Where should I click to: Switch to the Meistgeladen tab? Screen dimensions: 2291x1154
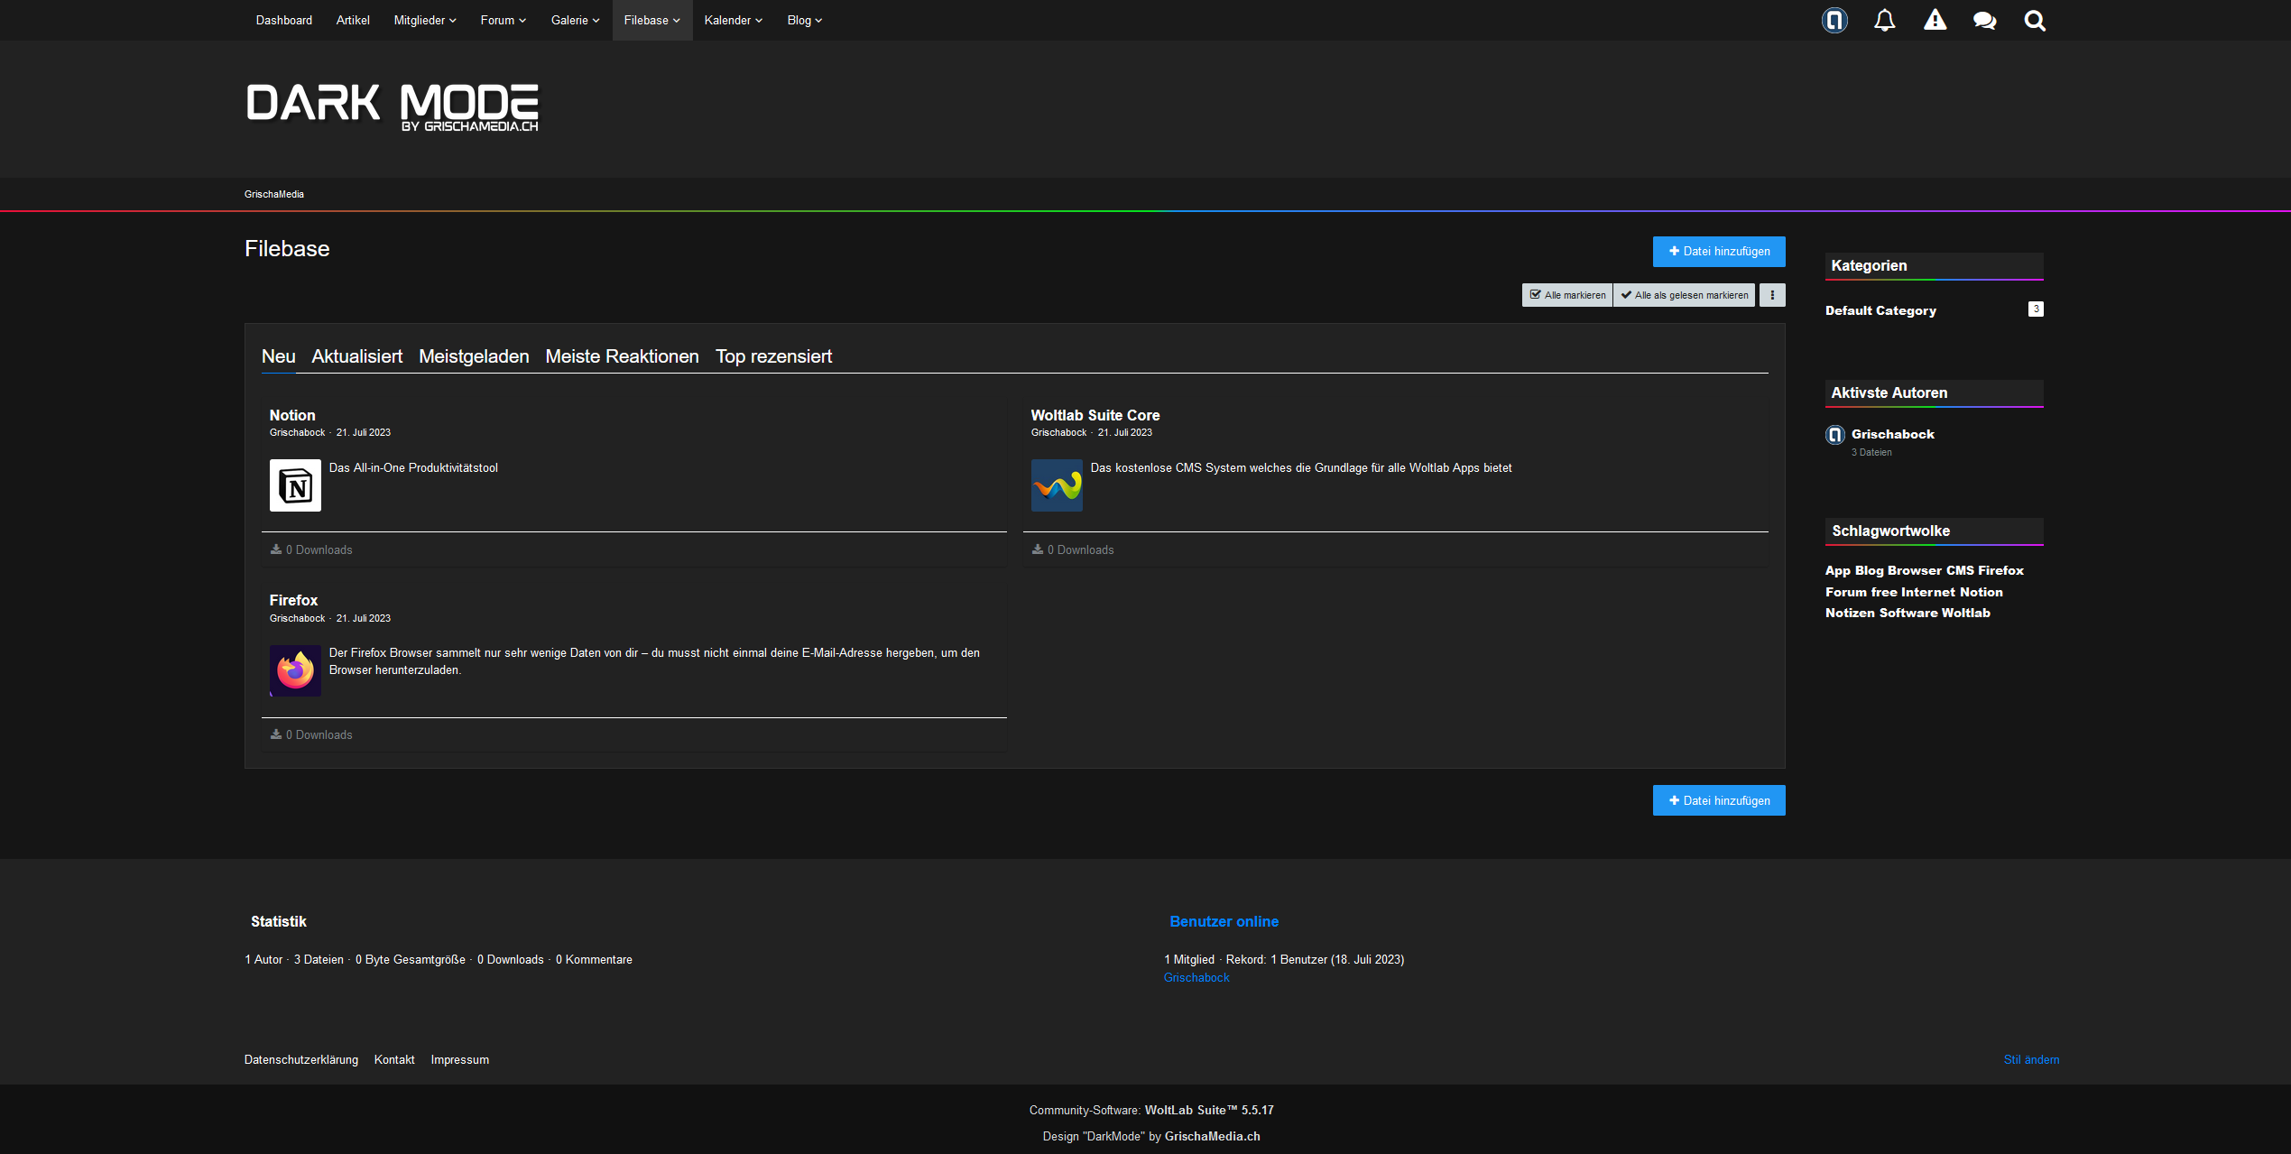(474, 356)
